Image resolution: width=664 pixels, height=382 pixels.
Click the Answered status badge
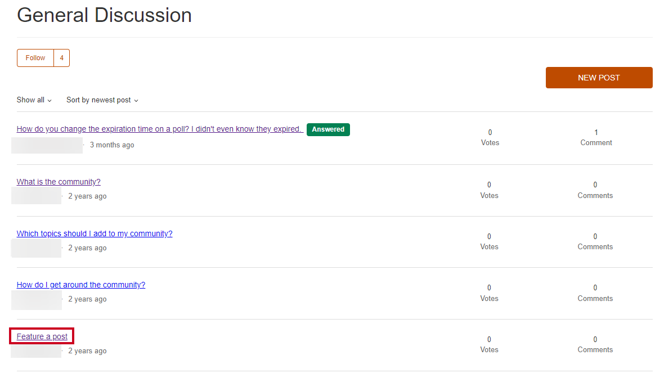tap(328, 129)
